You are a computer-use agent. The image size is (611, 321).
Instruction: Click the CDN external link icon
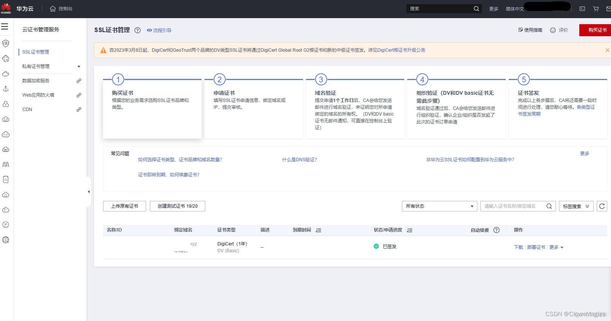(79, 110)
